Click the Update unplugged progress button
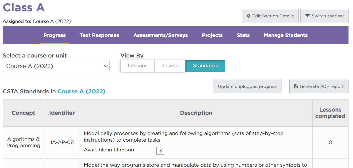Screen dimensions: 353x168 247,86
